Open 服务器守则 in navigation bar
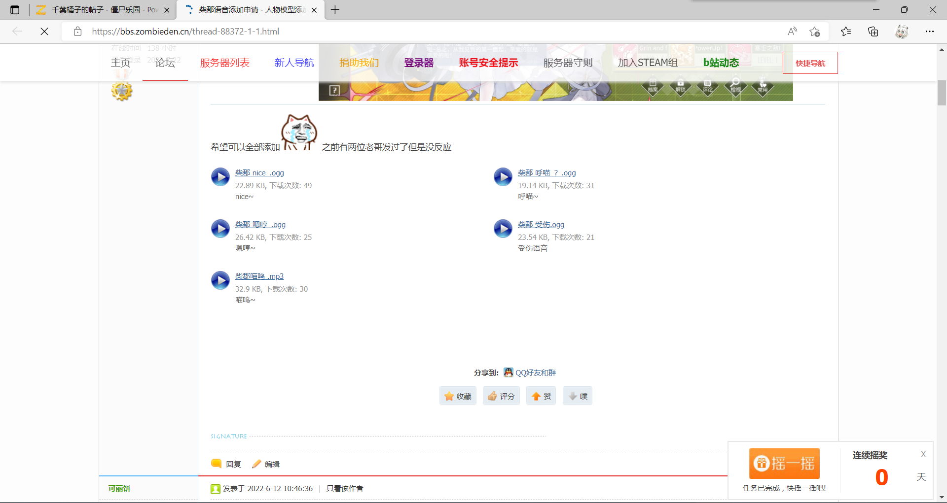 pyautogui.click(x=568, y=63)
